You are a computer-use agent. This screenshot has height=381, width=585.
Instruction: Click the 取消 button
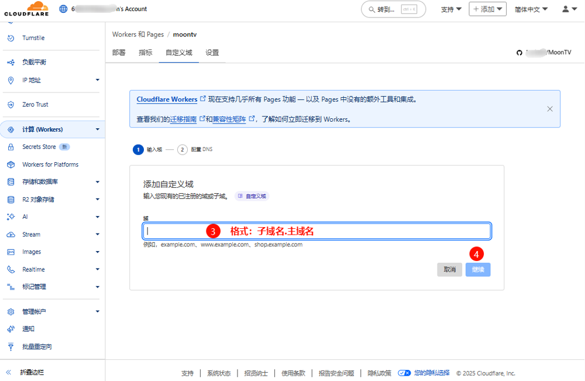coord(449,270)
